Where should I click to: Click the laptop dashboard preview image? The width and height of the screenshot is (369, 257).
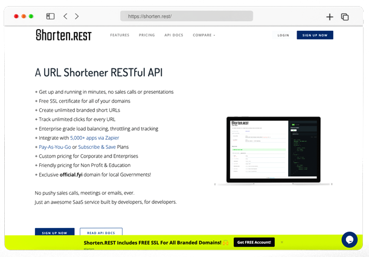tap(273, 151)
